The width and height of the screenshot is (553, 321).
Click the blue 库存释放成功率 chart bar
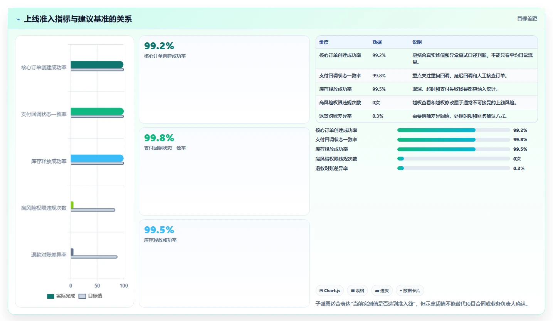[97, 158]
